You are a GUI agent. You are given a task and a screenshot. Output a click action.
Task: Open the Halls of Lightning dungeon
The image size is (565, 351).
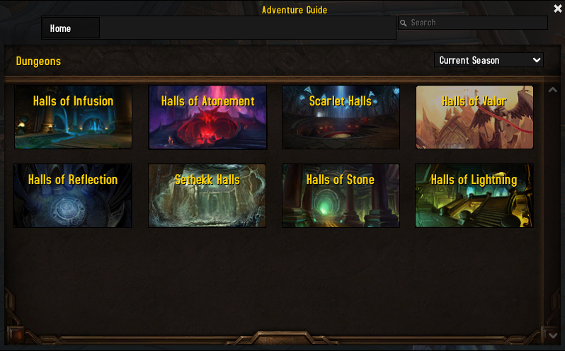click(x=474, y=195)
